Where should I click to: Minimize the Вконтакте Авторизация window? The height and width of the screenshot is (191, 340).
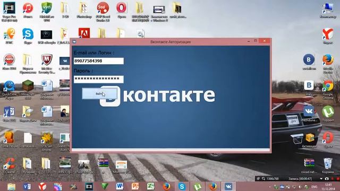(249, 41)
